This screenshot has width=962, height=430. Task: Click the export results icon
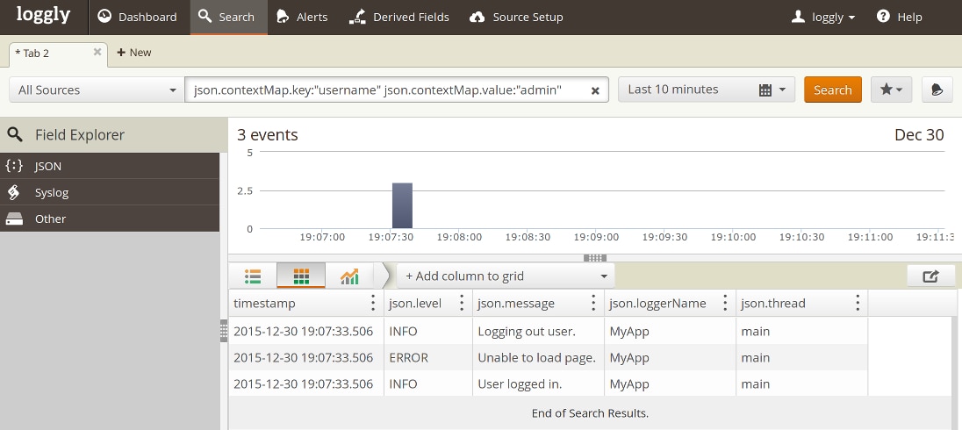(930, 276)
